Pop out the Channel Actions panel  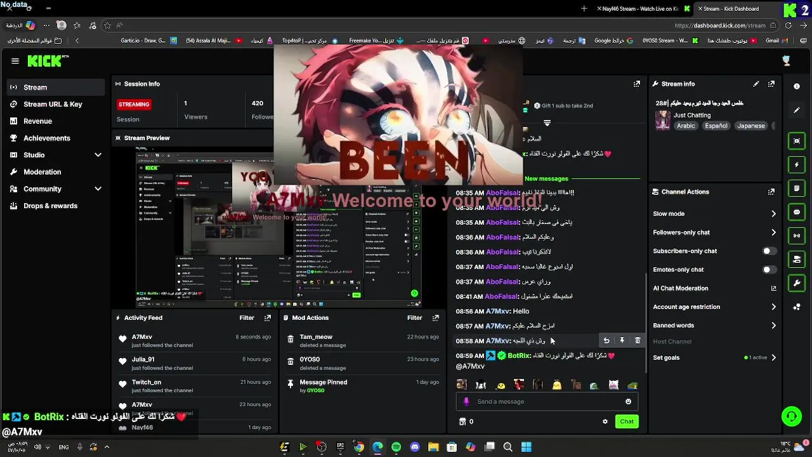pyautogui.click(x=771, y=192)
